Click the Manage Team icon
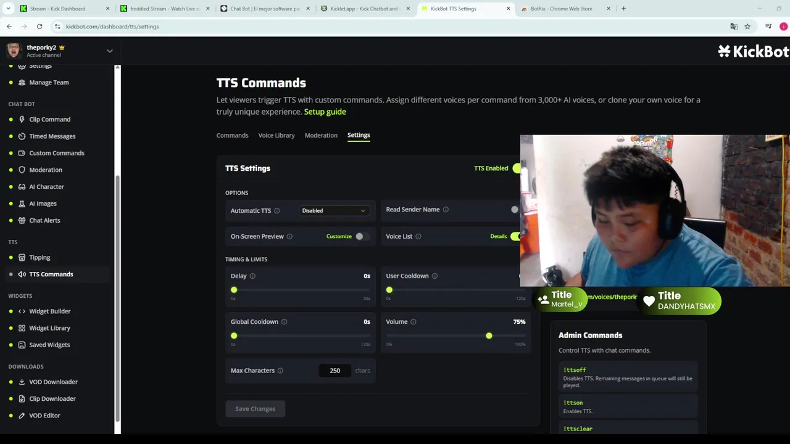This screenshot has width=790, height=444. [22, 83]
